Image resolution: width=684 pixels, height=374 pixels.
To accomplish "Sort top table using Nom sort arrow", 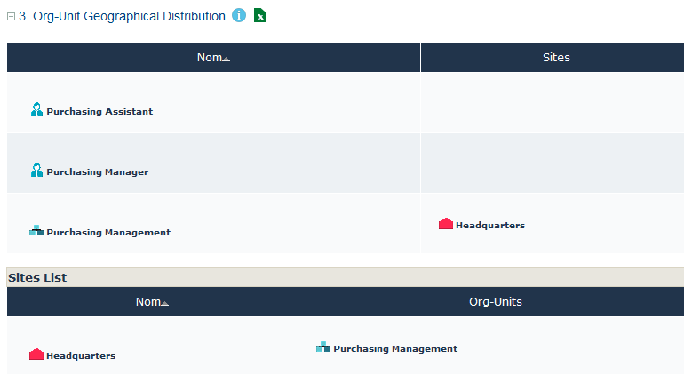I will pyautogui.click(x=226, y=59).
